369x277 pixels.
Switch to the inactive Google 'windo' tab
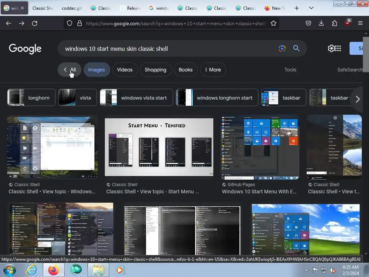click(159, 8)
